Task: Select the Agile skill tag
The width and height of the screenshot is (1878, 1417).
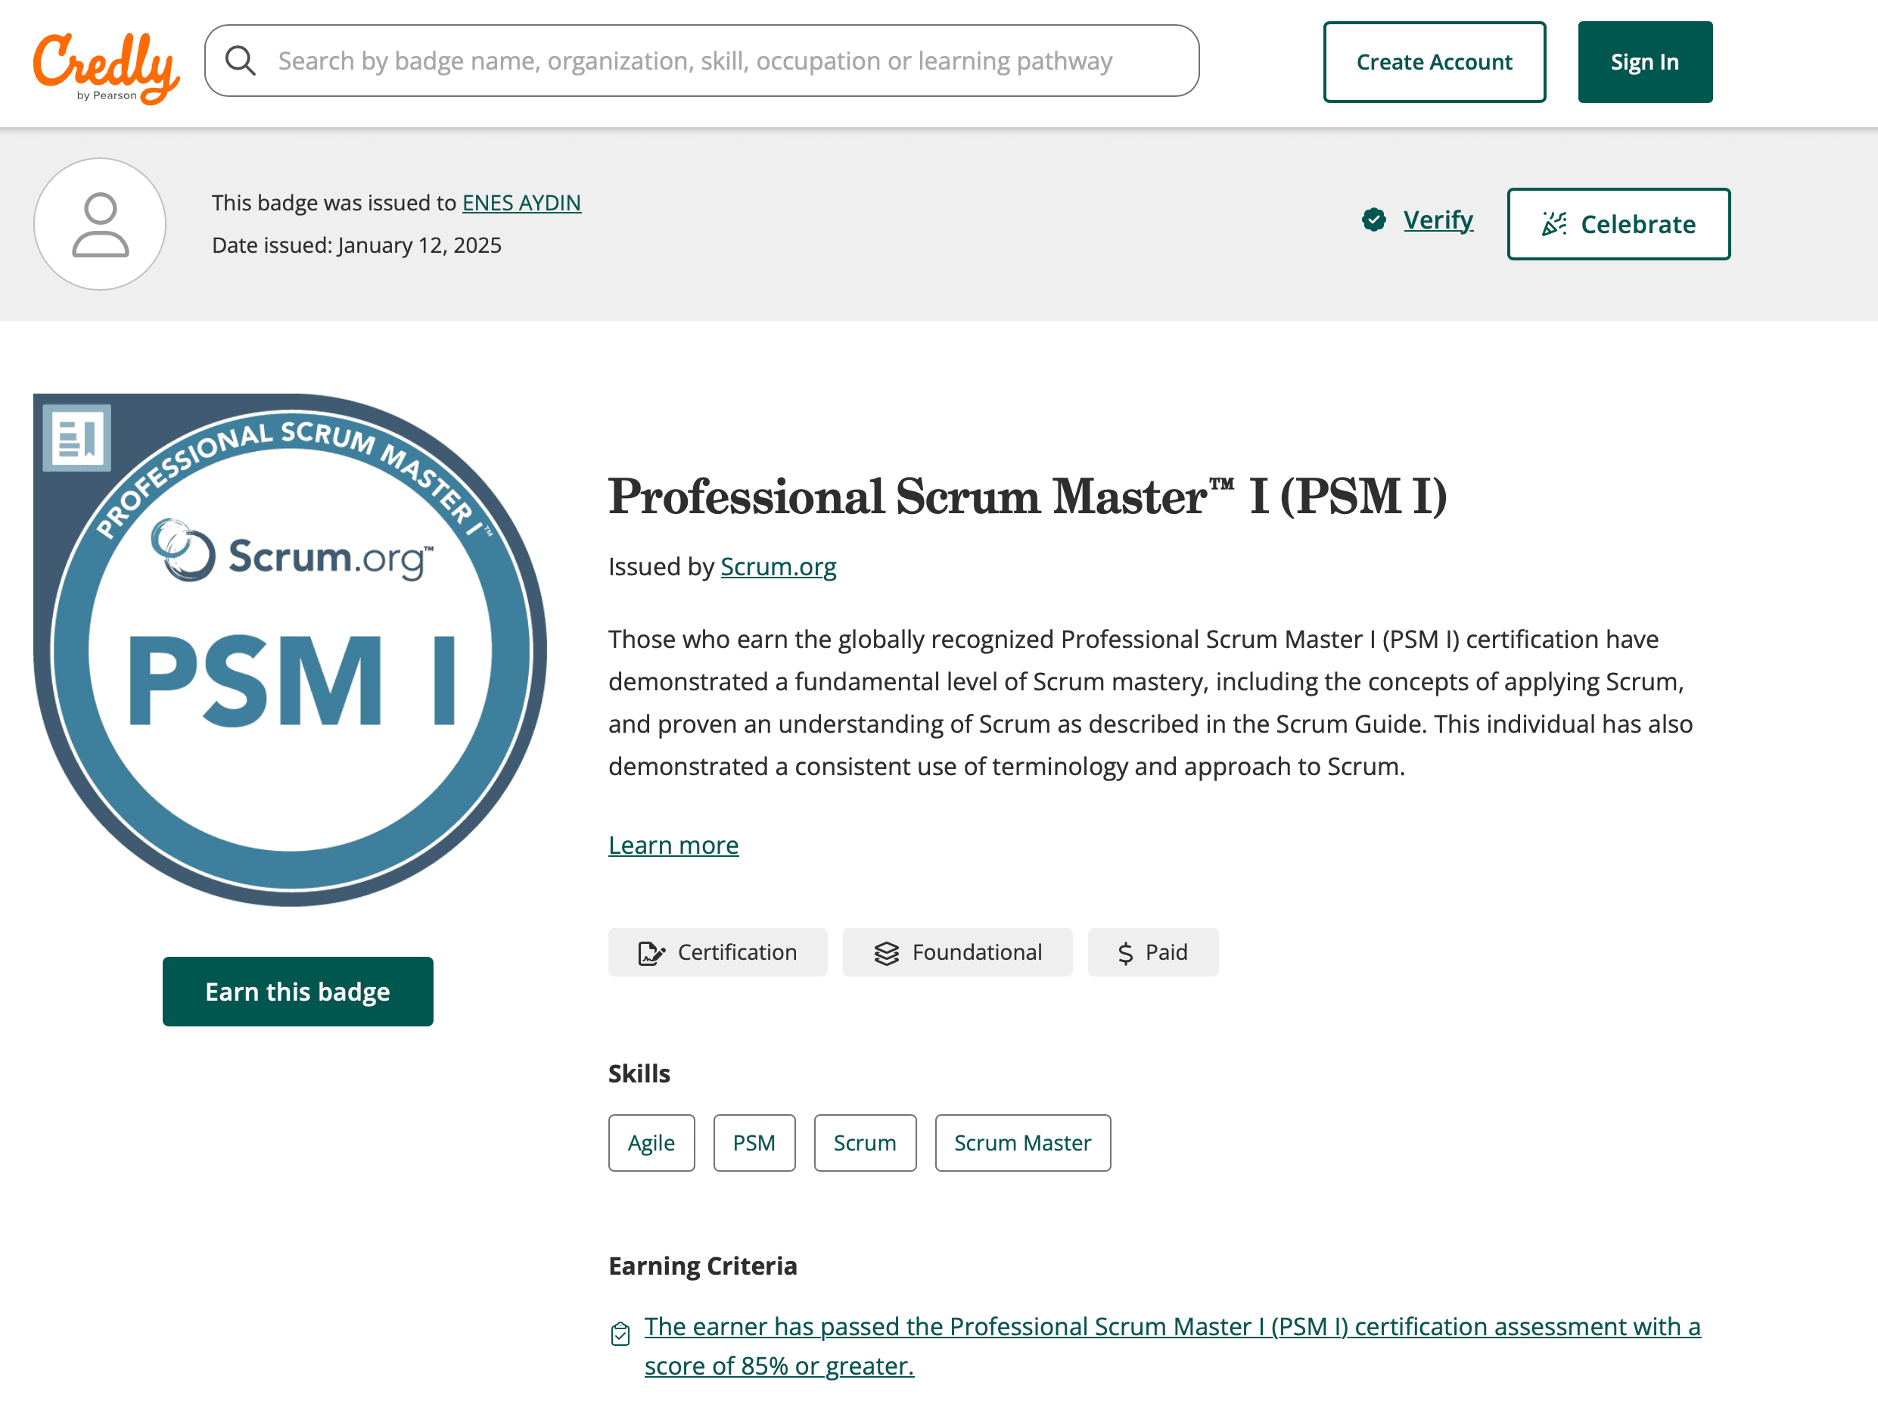Action: [x=651, y=1142]
